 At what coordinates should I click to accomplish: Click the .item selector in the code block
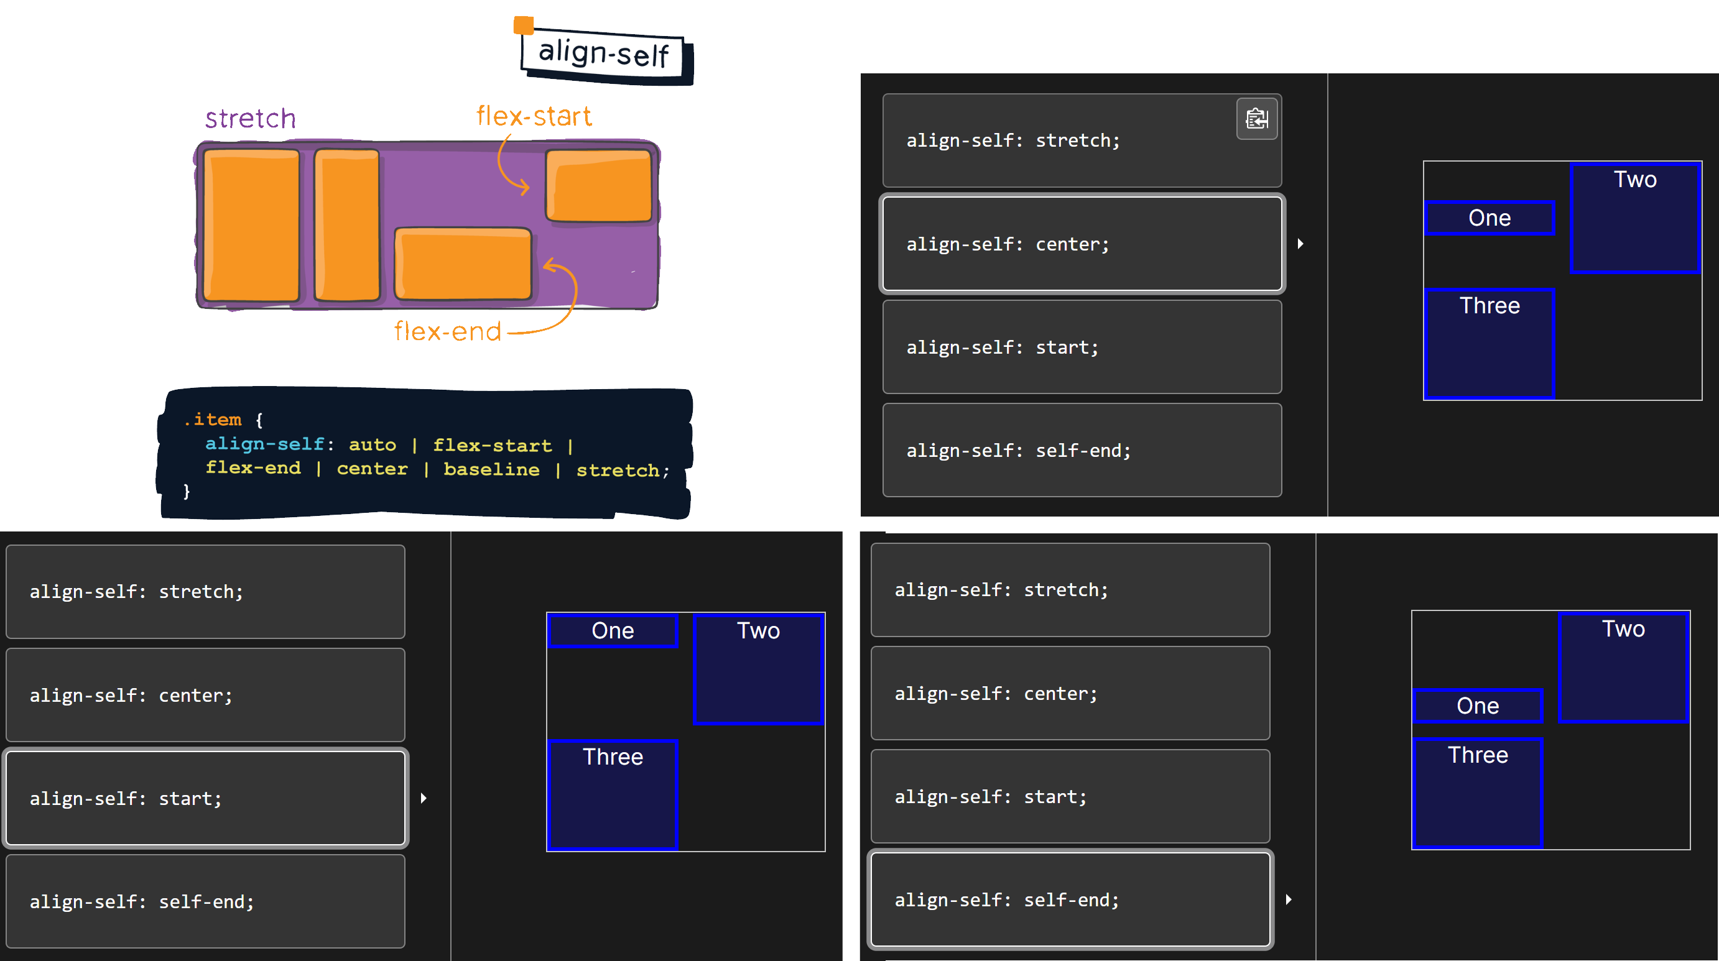tap(213, 420)
